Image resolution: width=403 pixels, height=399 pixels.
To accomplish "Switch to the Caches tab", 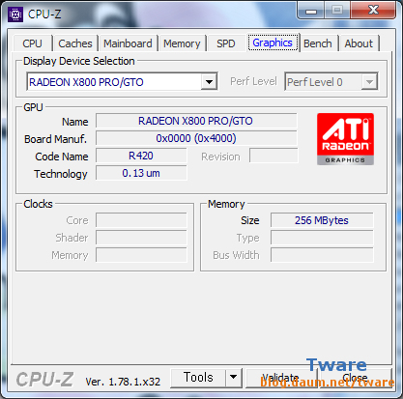I will coord(75,43).
